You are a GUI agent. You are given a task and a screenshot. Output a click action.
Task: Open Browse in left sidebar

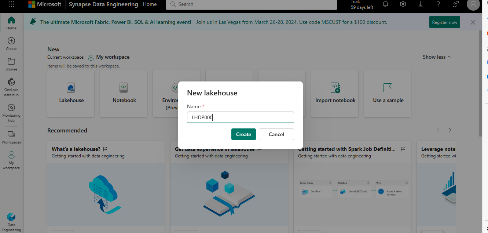point(11,64)
